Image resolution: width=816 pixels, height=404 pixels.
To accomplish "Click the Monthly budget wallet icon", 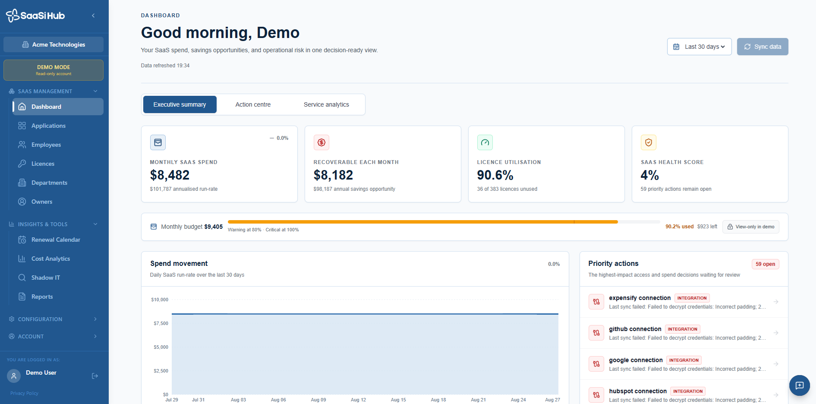I will pyautogui.click(x=154, y=227).
